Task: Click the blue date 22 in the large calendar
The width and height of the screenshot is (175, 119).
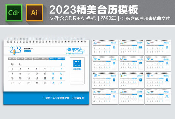Action: tap(61, 78)
